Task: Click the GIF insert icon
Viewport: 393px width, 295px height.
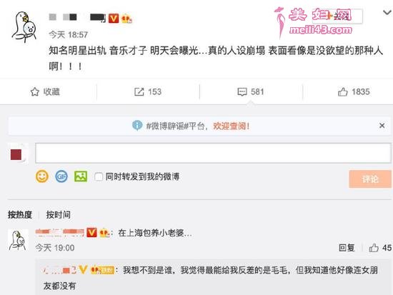Action: 61,176
